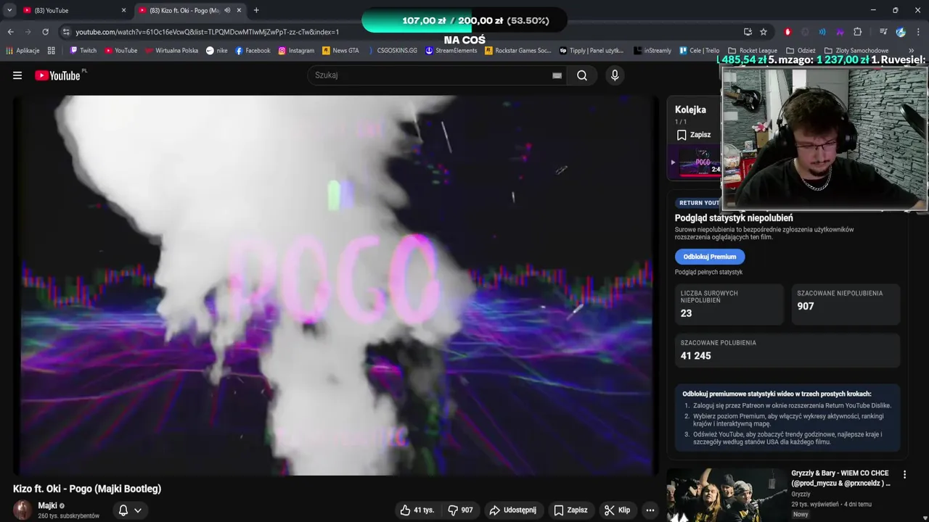Open Gryzzly & Bary video thumbnail

pyautogui.click(x=727, y=496)
